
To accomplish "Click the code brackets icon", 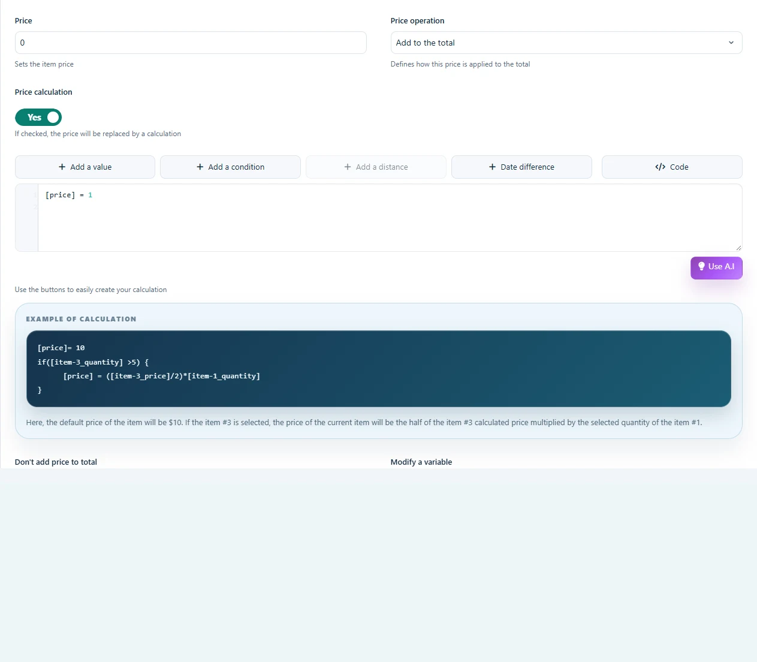I will 661,167.
